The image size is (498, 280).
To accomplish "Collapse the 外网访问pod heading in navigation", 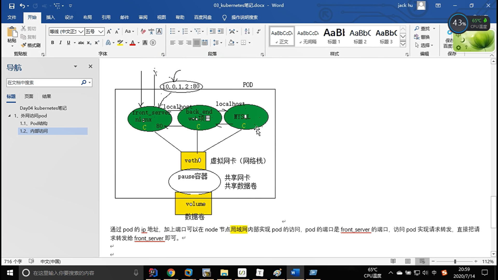I will pos(9,116).
